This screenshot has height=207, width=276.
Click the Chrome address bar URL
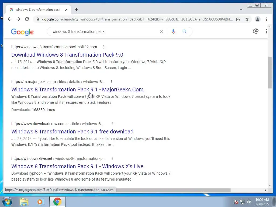[x=137, y=19]
